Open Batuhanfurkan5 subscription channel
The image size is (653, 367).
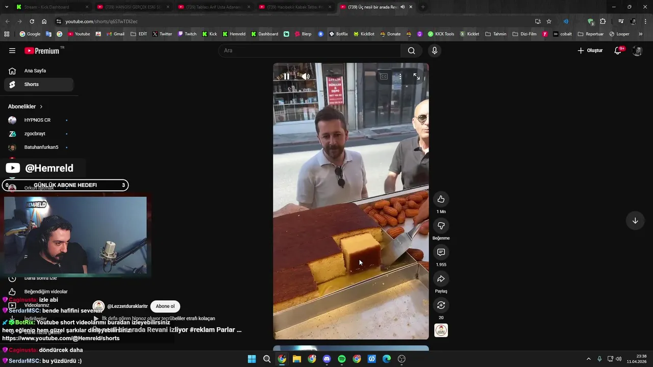pos(39,147)
